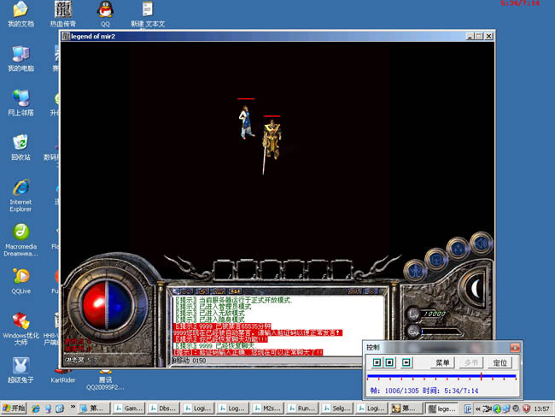555x417 pixels.
Task: Click the first round blue game button
Action: pos(415,271)
